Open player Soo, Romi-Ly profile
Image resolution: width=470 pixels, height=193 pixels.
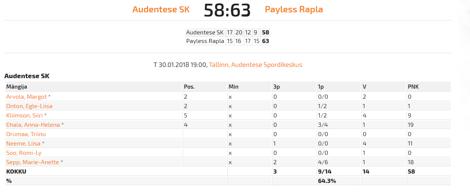pos(24,153)
